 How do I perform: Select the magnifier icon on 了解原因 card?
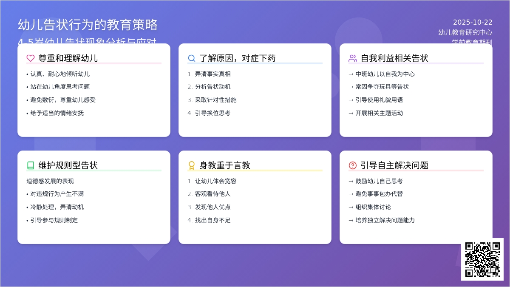coord(191,58)
